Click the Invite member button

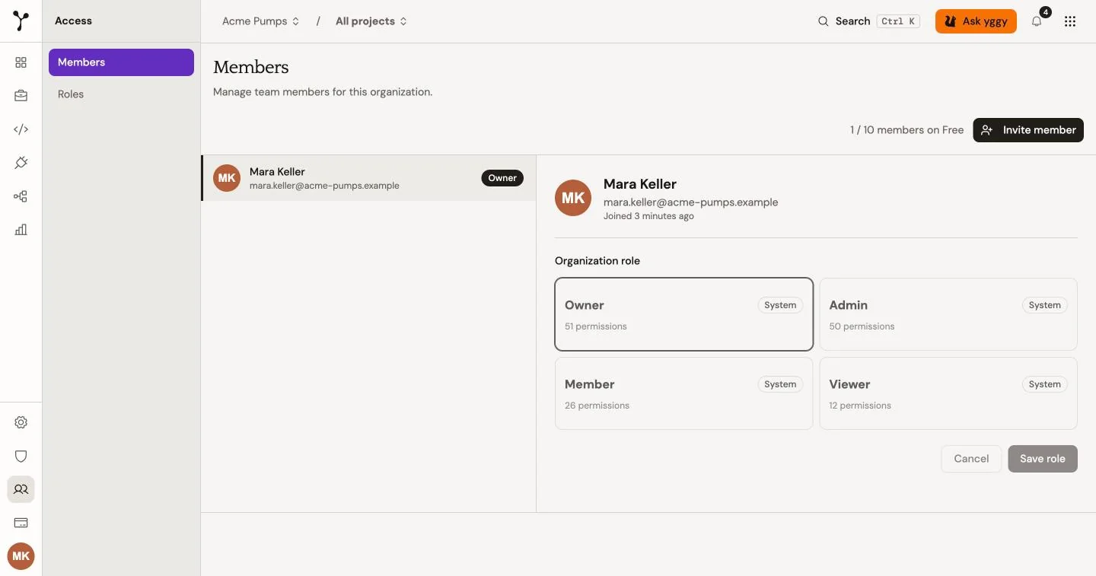click(x=1028, y=130)
